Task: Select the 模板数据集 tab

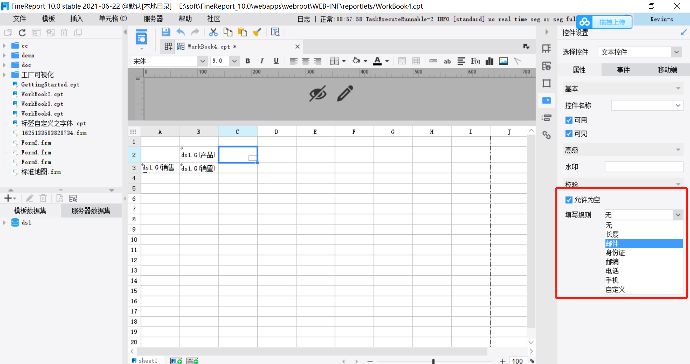Action: pos(30,211)
